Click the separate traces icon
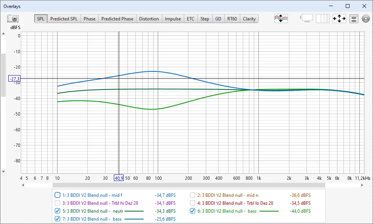This screenshot has height=224, width=373. pyautogui.click(x=281, y=19)
